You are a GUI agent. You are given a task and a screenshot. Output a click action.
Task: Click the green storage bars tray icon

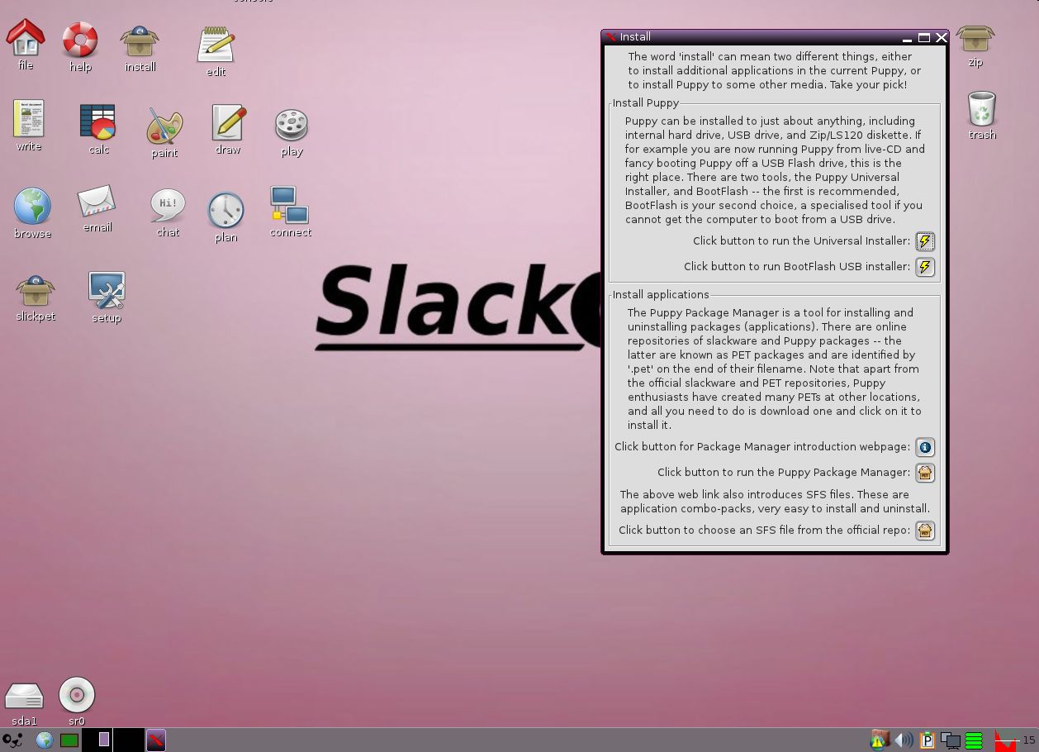pyautogui.click(x=974, y=740)
